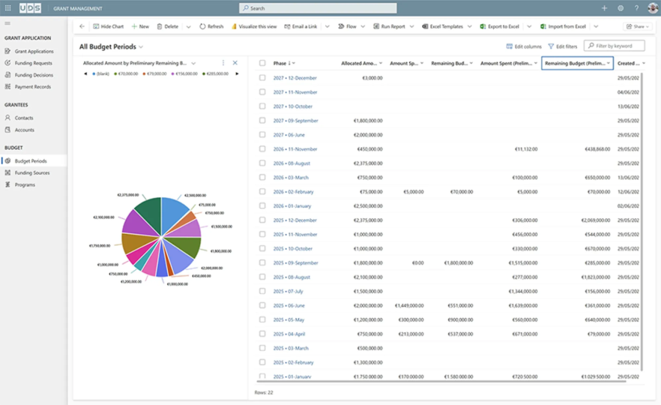Expand the Excel Templates dropdown arrow

pos(470,26)
